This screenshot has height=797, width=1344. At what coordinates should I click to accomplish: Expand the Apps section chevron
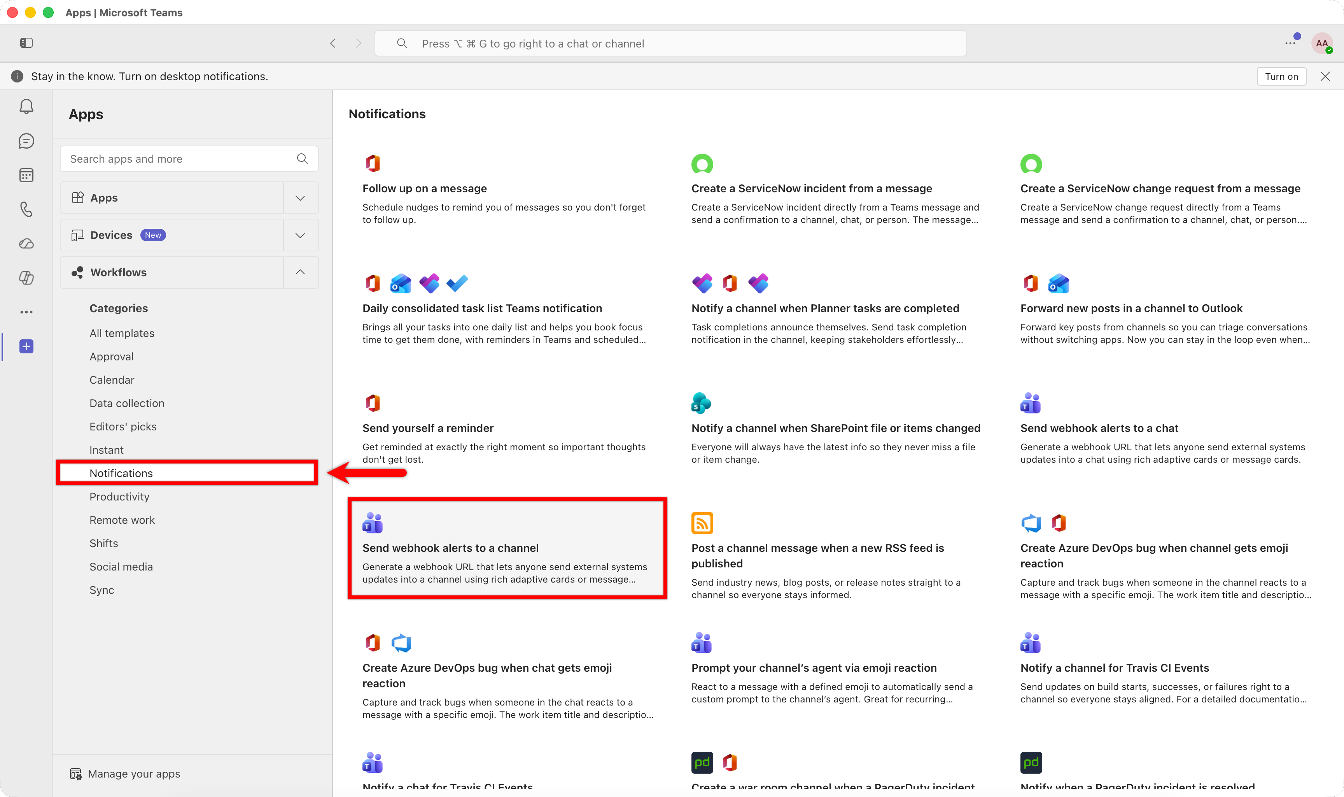(x=300, y=198)
